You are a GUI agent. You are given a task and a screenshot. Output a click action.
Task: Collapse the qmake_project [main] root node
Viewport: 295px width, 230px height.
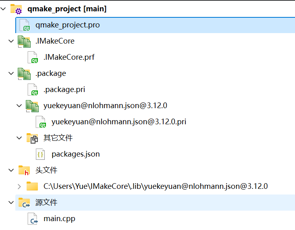4,8
